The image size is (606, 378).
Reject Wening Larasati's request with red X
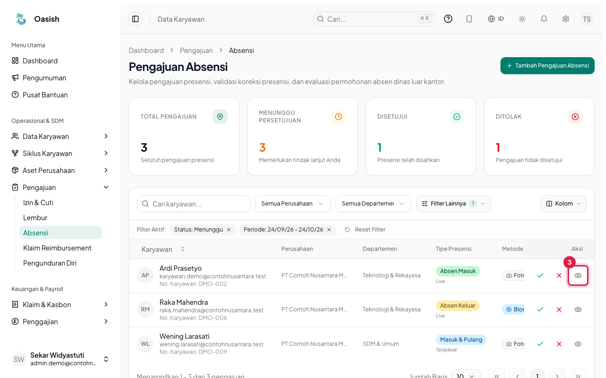(x=559, y=344)
